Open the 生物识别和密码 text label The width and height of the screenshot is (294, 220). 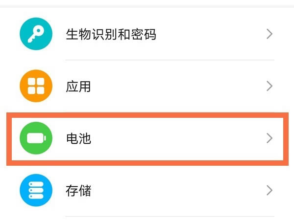tap(111, 34)
